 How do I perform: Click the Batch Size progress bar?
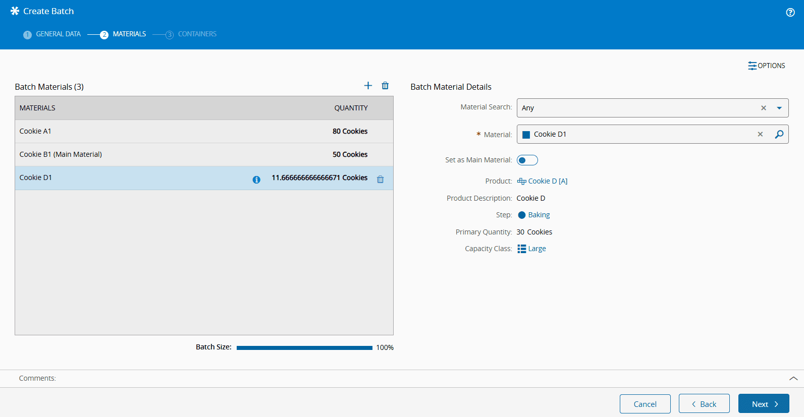[304, 347]
